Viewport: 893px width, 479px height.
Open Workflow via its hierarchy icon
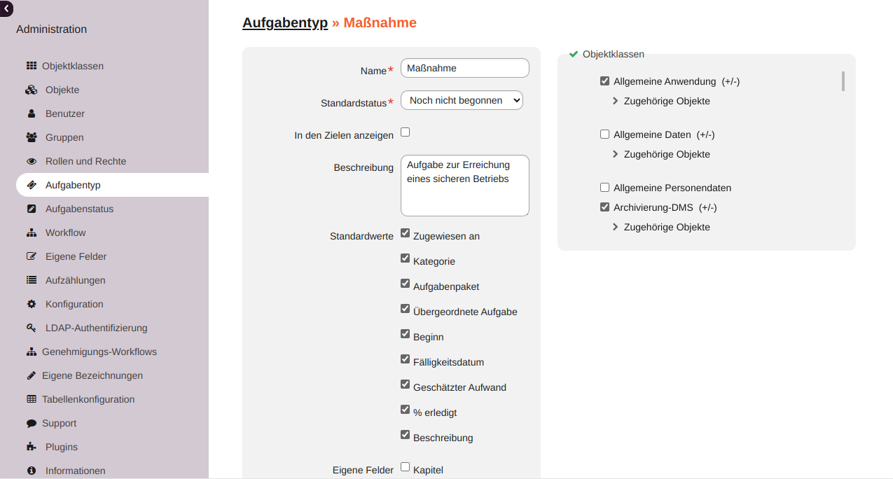31,232
